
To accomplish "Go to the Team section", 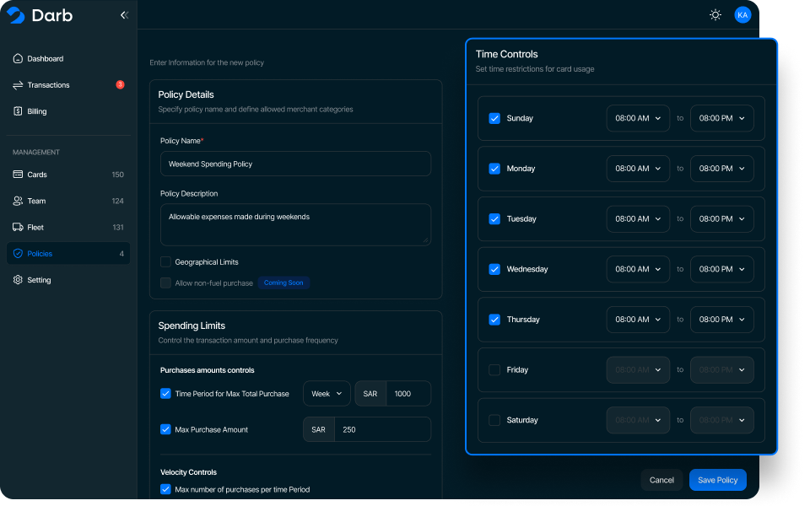I will click(x=36, y=202).
